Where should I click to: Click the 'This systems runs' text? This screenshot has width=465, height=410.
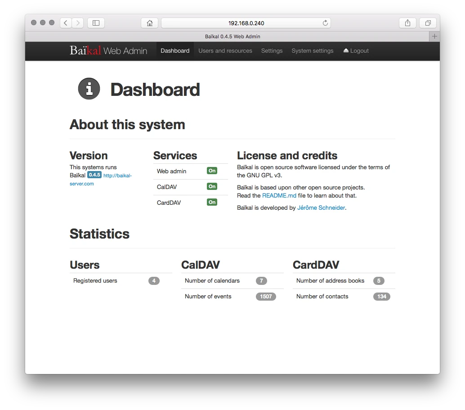point(93,167)
